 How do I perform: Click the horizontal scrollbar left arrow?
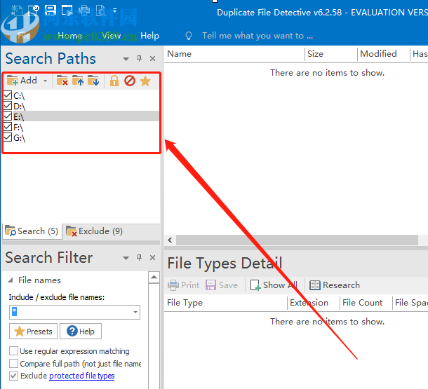[170, 240]
